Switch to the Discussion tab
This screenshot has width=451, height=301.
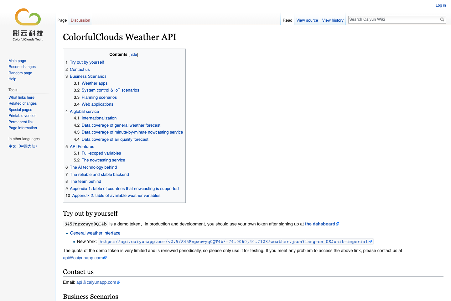pos(80,20)
